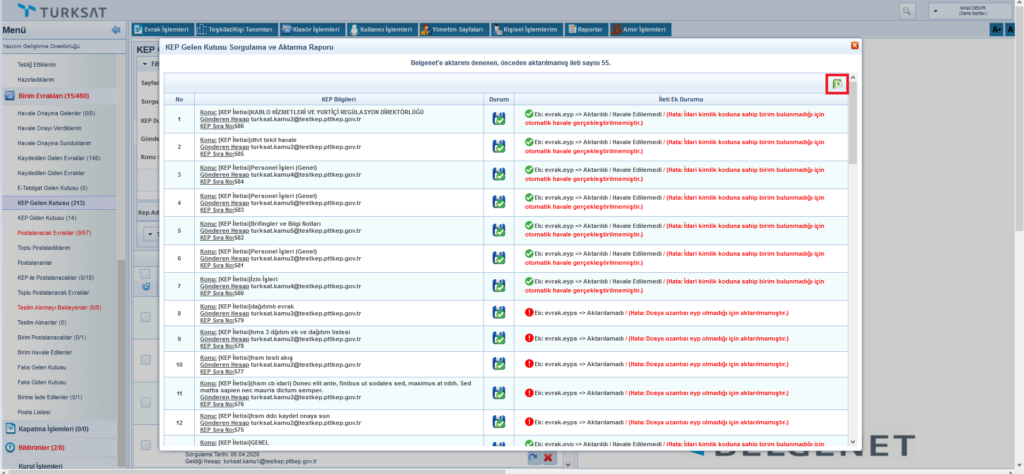This screenshot has width=1024, height=474.
Task: Open the İsmail DEMİR user dropdown
Action: coord(935,11)
